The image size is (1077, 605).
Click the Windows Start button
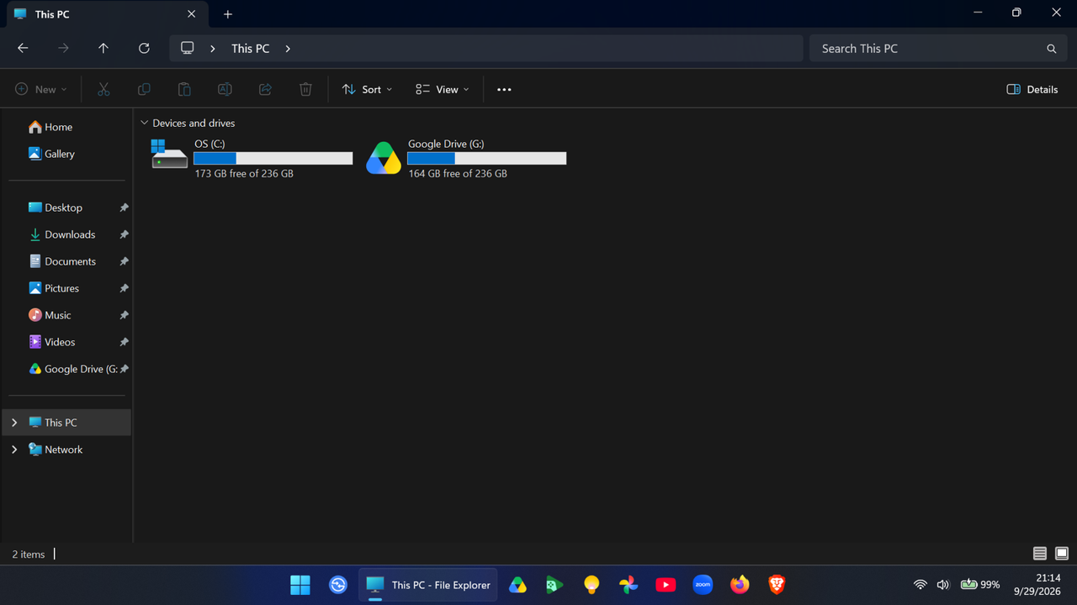300,585
